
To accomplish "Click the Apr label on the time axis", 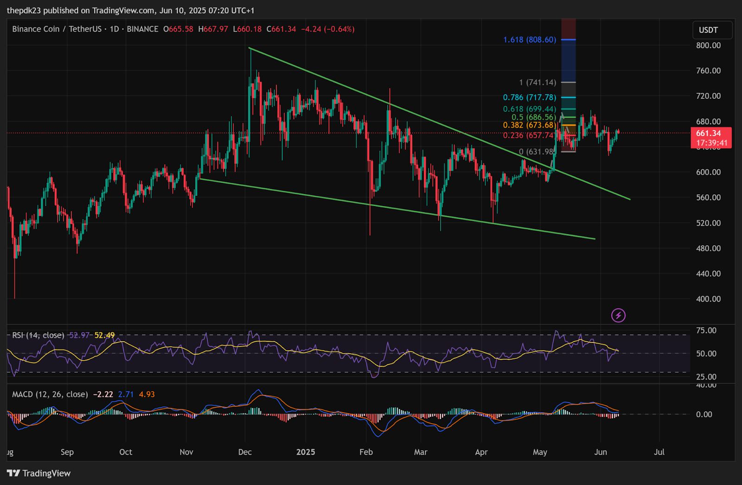I will coord(481,452).
